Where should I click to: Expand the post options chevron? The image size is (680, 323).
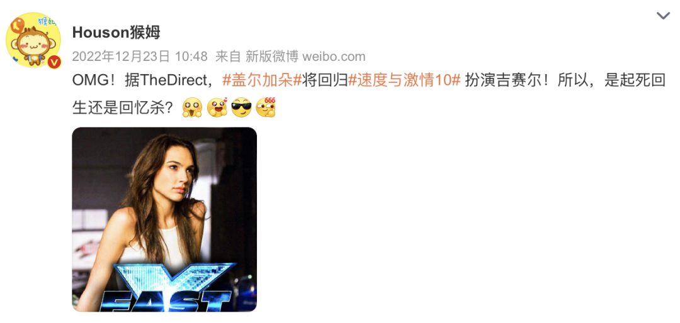pos(663,16)
